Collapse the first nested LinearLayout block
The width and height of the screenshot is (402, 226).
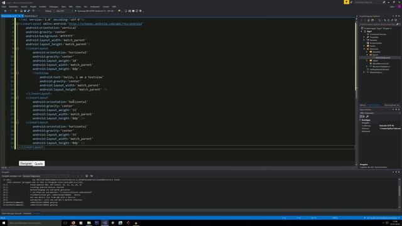pyautogui.click(x=18, y=48)
